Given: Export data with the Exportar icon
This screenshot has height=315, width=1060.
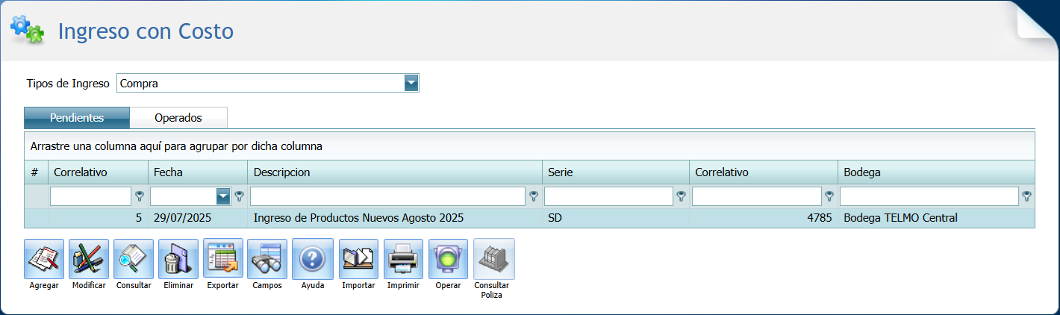Looking at the screenshot, I should (x=222, y=259).
